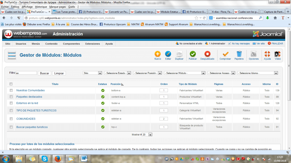Open the Firefox Historique menu
The image size is (291, 163).
tap(41, 7)
